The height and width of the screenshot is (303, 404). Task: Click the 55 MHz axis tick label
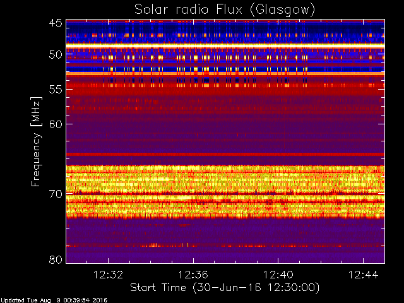[x=56, y=90]
